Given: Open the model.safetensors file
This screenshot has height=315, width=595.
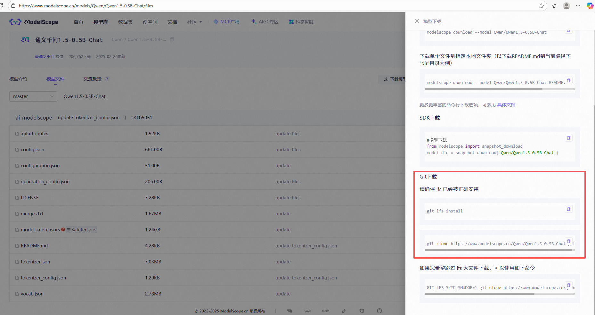Looking at the screenshot, I should [40, 230].
